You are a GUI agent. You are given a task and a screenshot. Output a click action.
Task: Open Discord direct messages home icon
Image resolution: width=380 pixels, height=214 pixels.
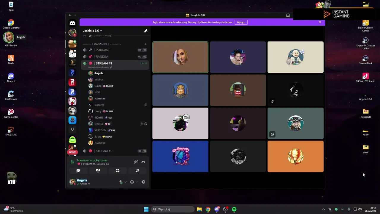[x=72, y=23]
